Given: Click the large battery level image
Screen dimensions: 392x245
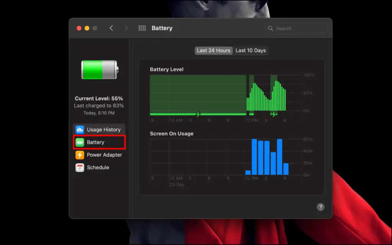Looking at the screenshot, I should (100, 70).
